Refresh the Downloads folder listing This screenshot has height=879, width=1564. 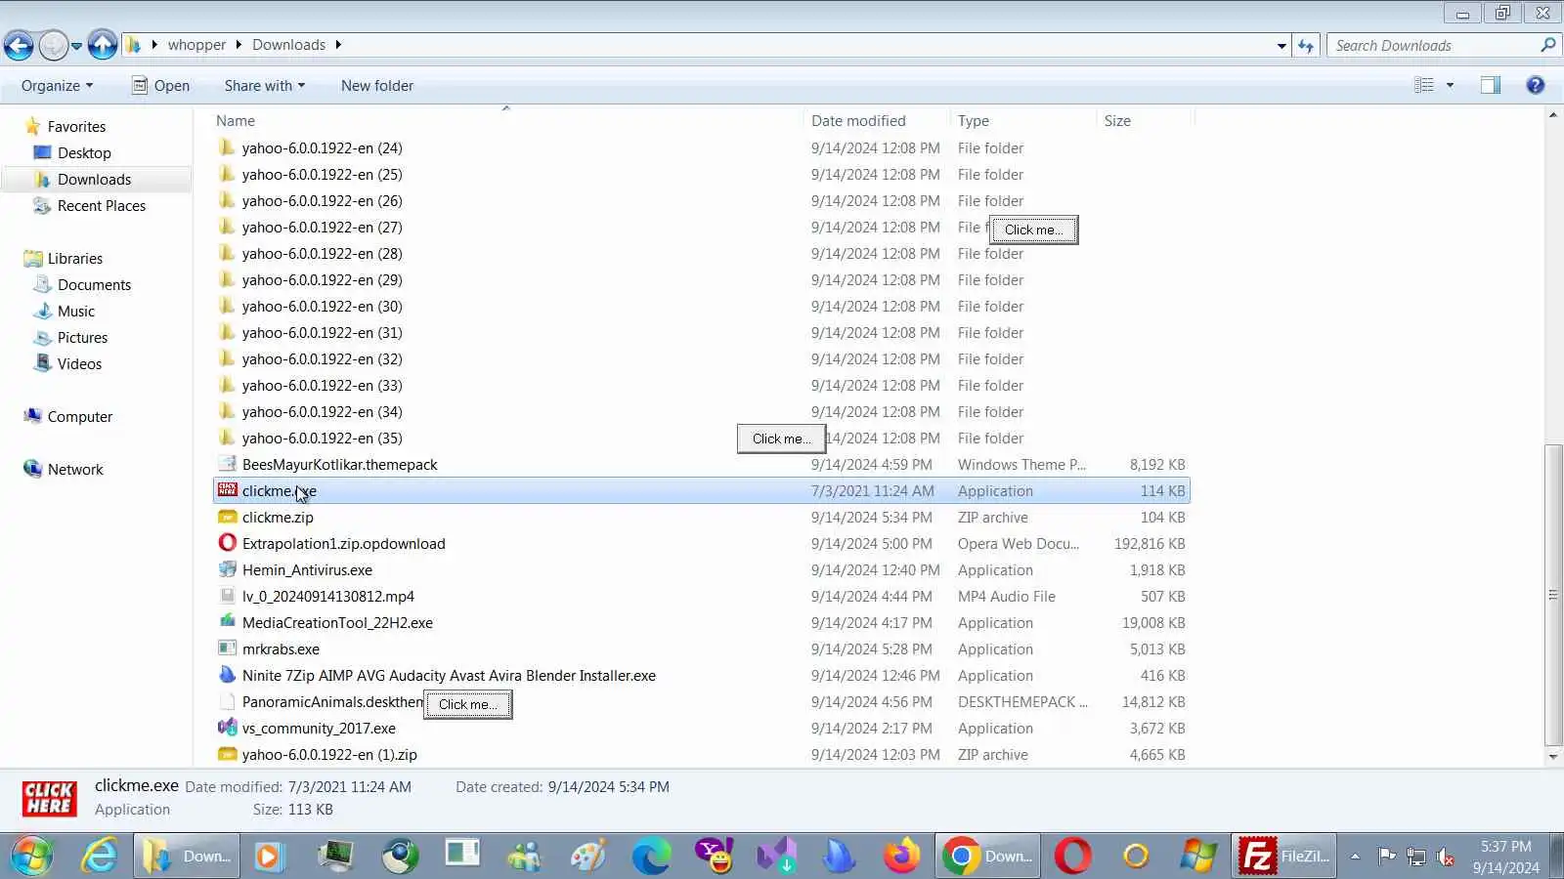pyautogui.click(x=1306, y=45)
